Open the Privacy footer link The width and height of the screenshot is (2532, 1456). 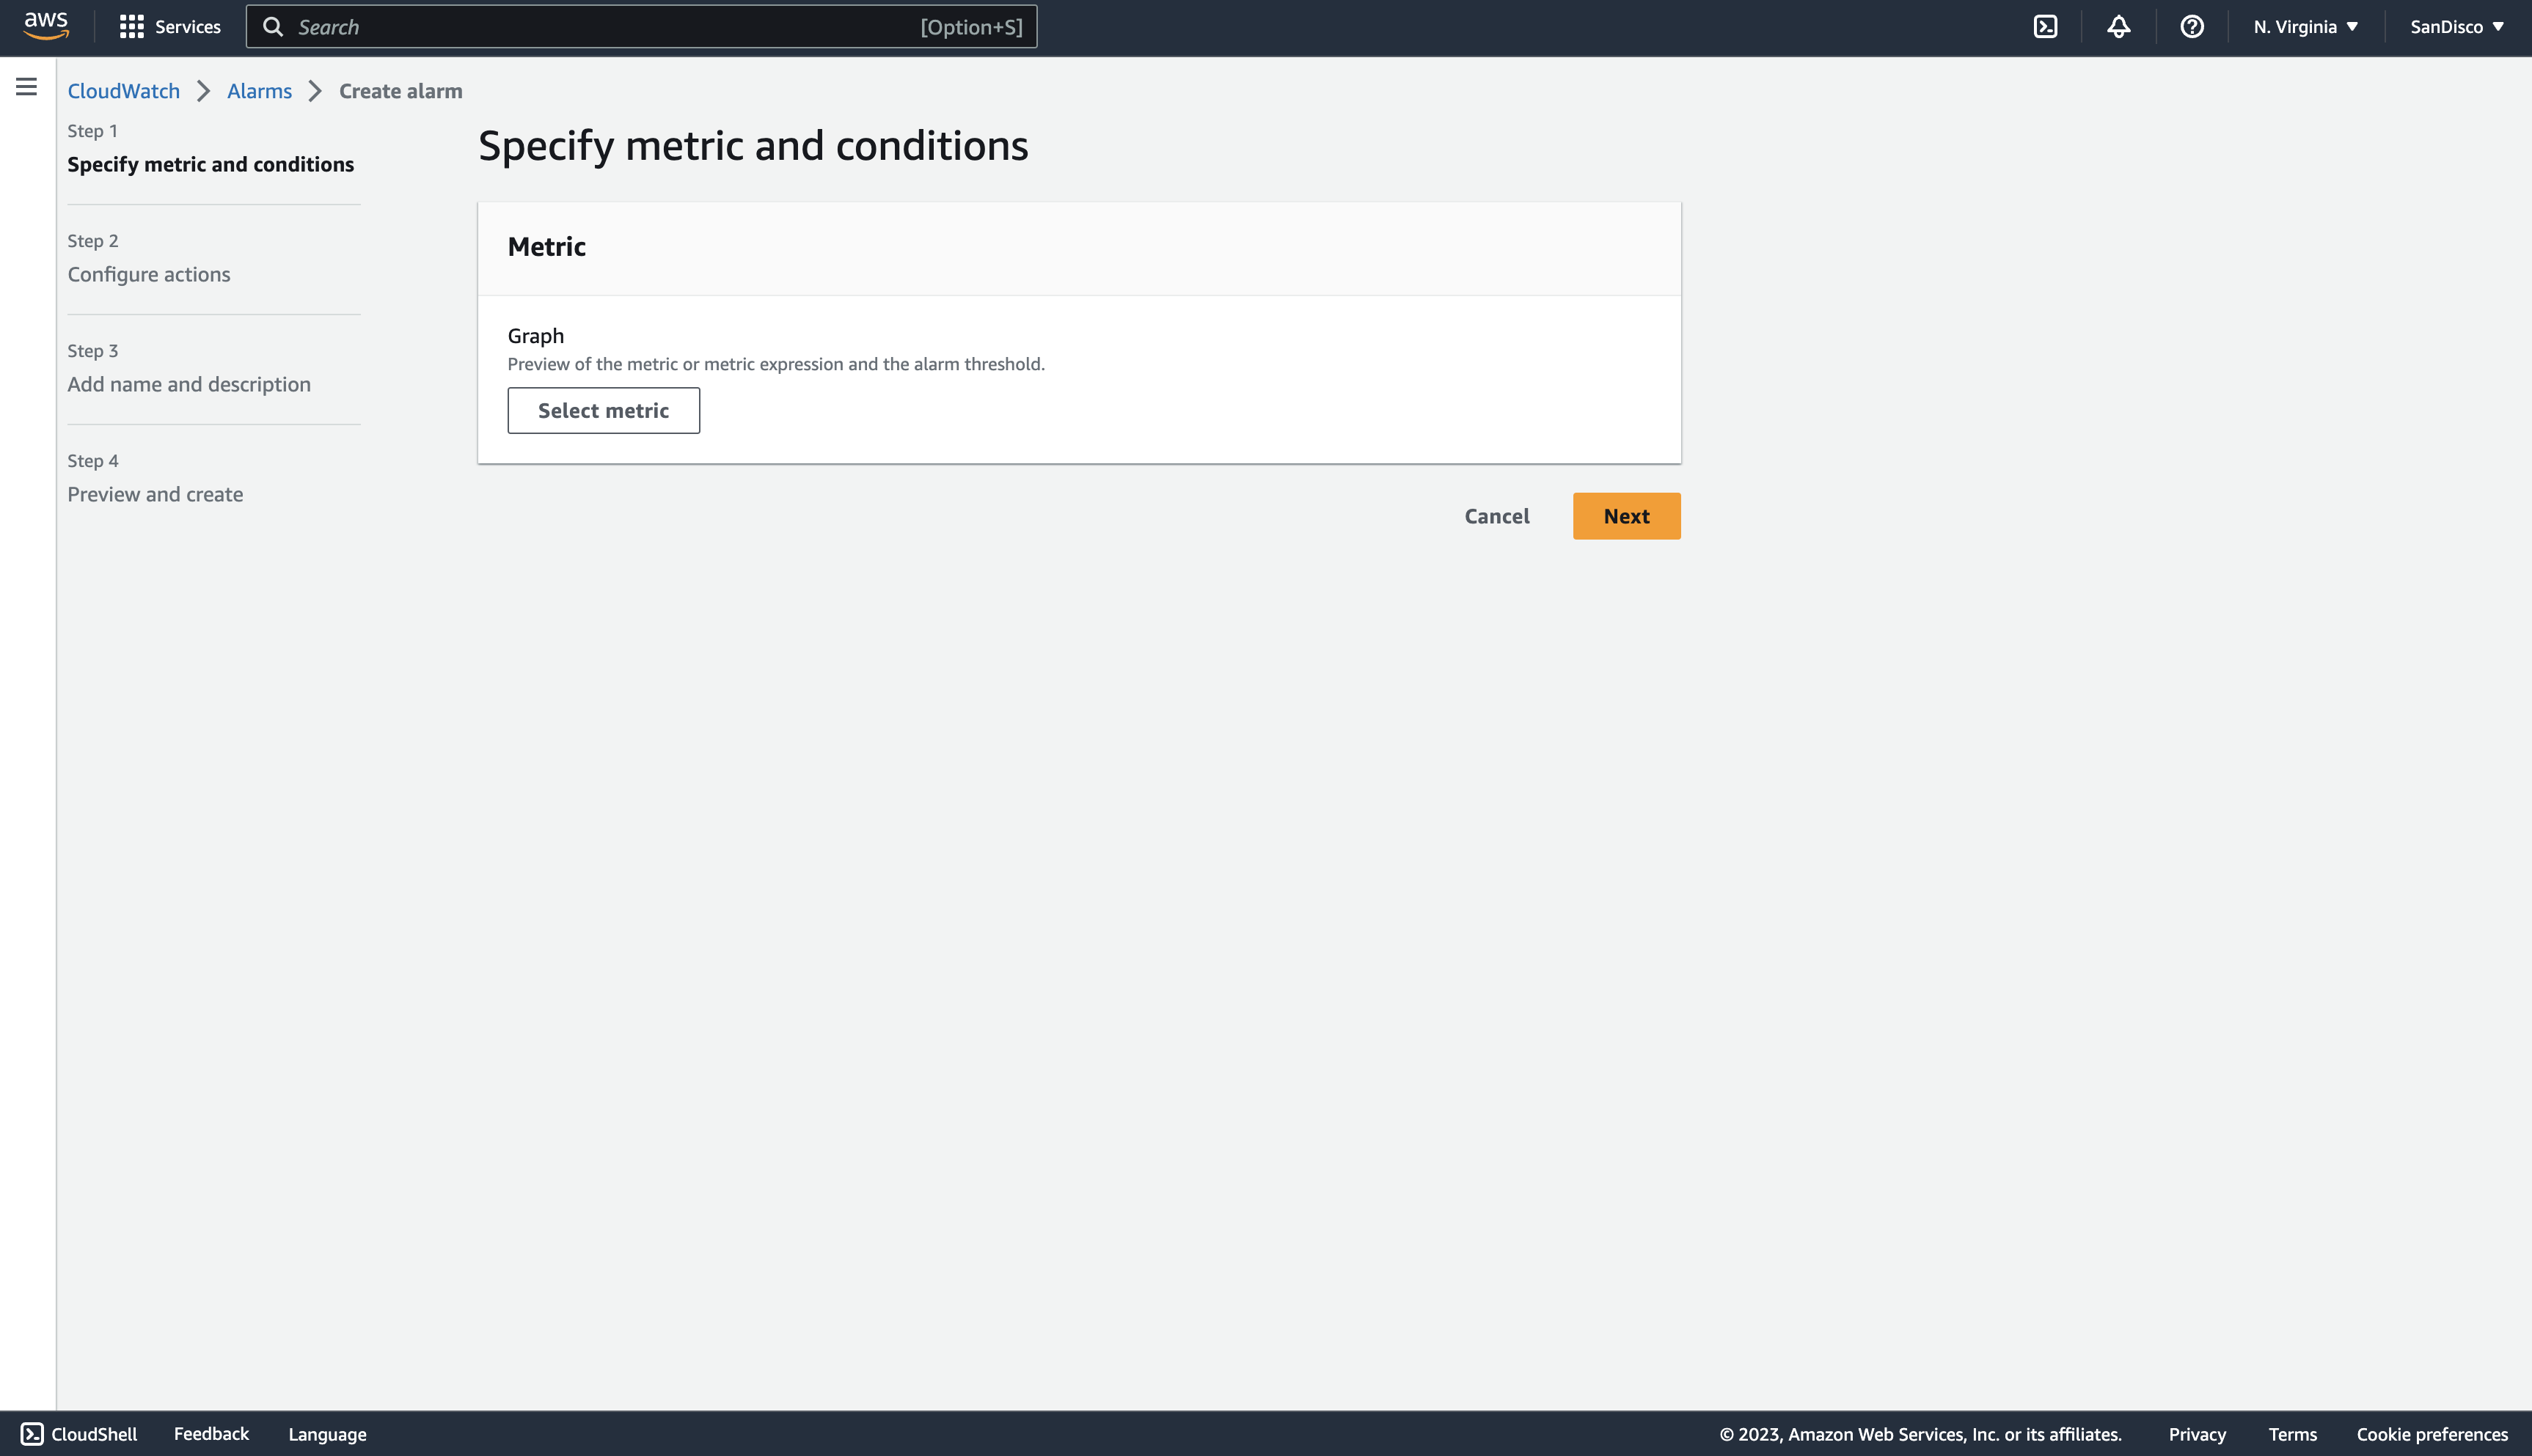(x=2196, y=1433)
